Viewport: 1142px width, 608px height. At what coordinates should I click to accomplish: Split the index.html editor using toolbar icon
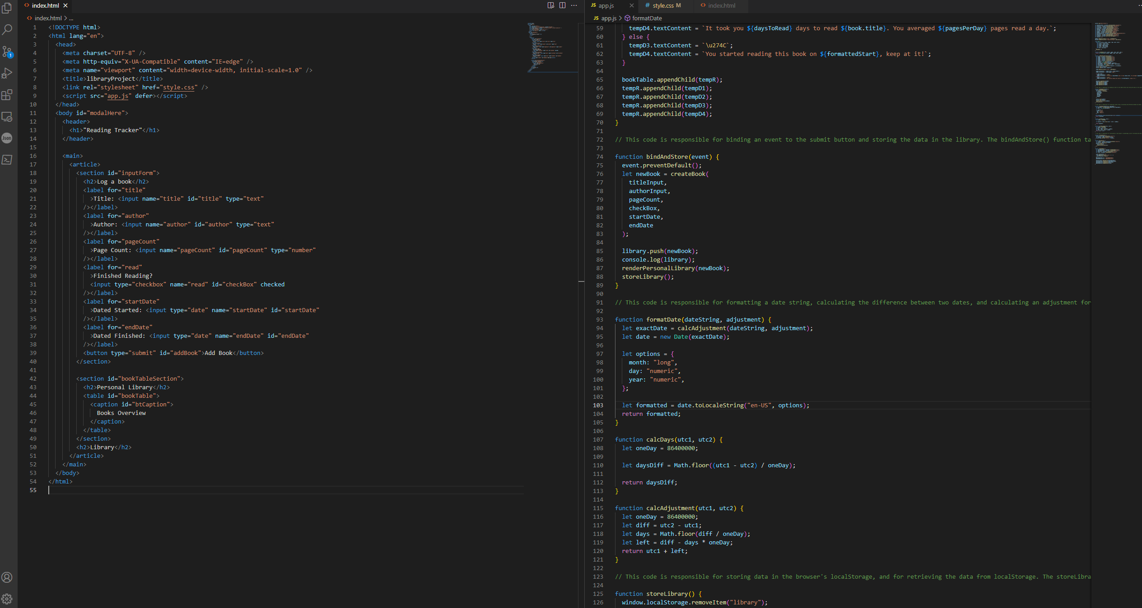pyautogui.click(x=562, y=5)
